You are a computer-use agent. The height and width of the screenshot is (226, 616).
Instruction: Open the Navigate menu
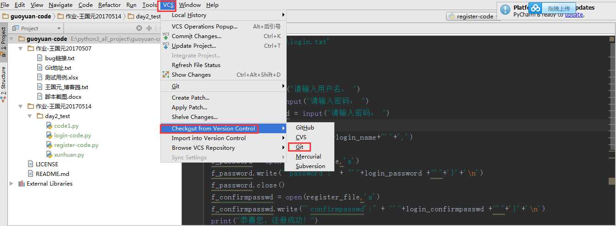(x=61, y=5)
